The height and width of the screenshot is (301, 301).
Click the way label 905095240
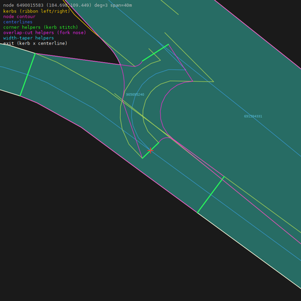tap(135, 95)
